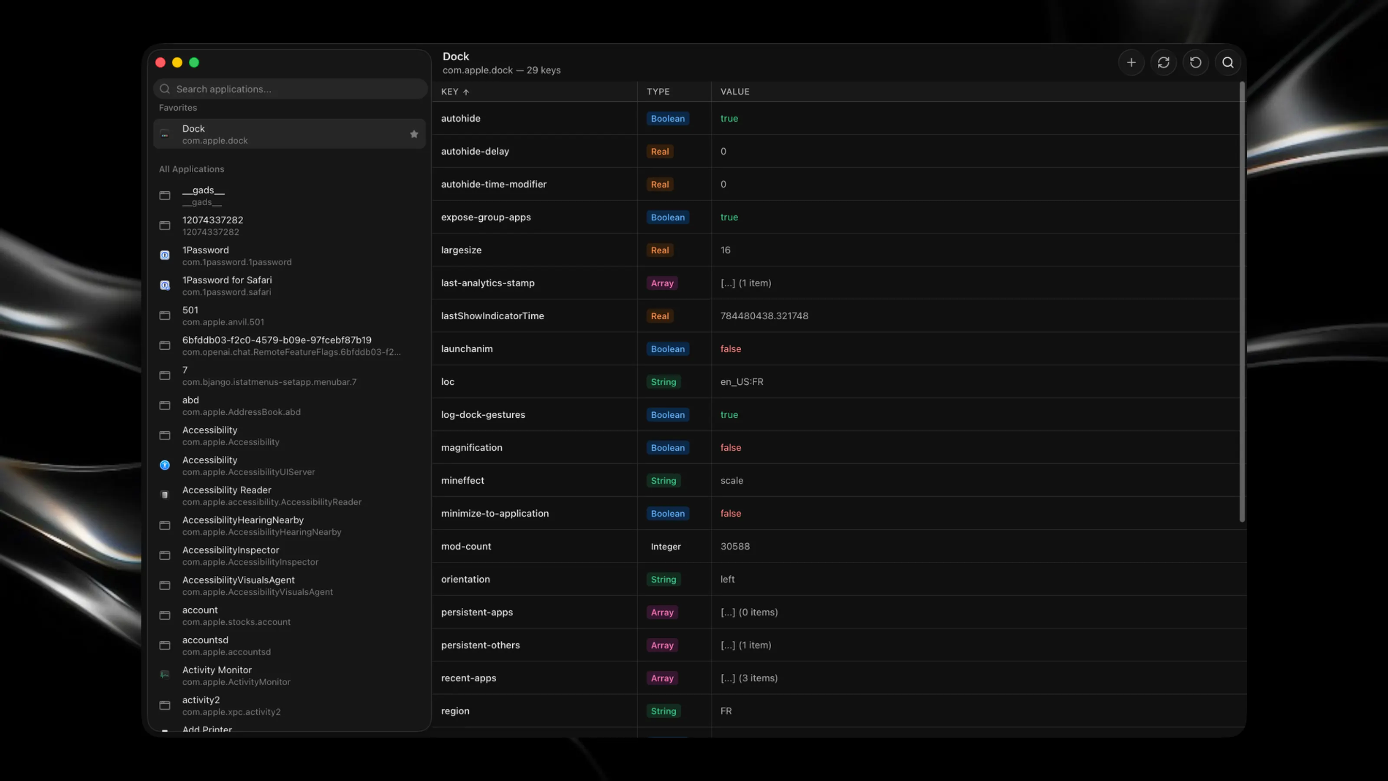
Task: Select Dock in Favorites list
Action: [x=289, y=134]
